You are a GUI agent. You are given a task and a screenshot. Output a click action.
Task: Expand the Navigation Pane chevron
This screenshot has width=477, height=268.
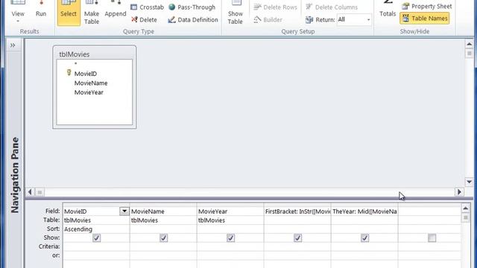[13, 45]
